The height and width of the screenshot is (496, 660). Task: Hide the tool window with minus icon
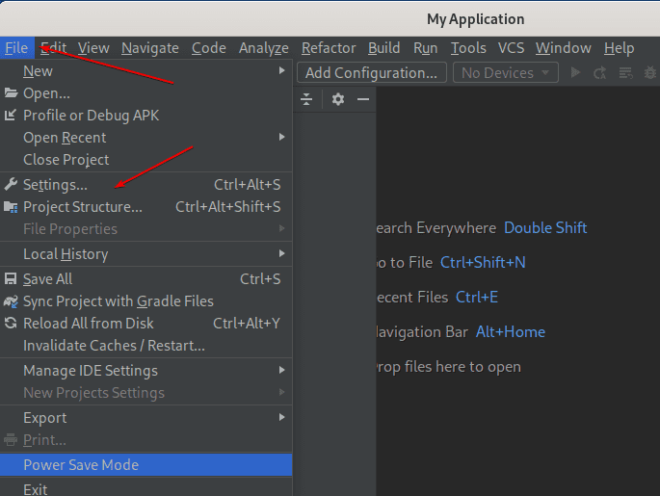[x=363, y=99]
